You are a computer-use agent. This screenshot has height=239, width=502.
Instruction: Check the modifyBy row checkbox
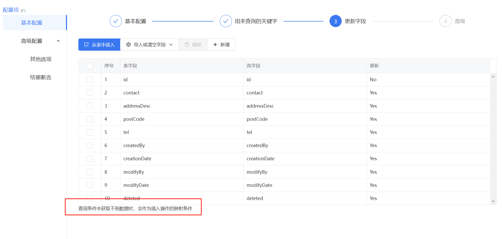click(90, 172)
